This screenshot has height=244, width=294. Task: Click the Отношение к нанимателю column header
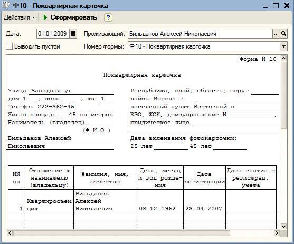point(49,177)
